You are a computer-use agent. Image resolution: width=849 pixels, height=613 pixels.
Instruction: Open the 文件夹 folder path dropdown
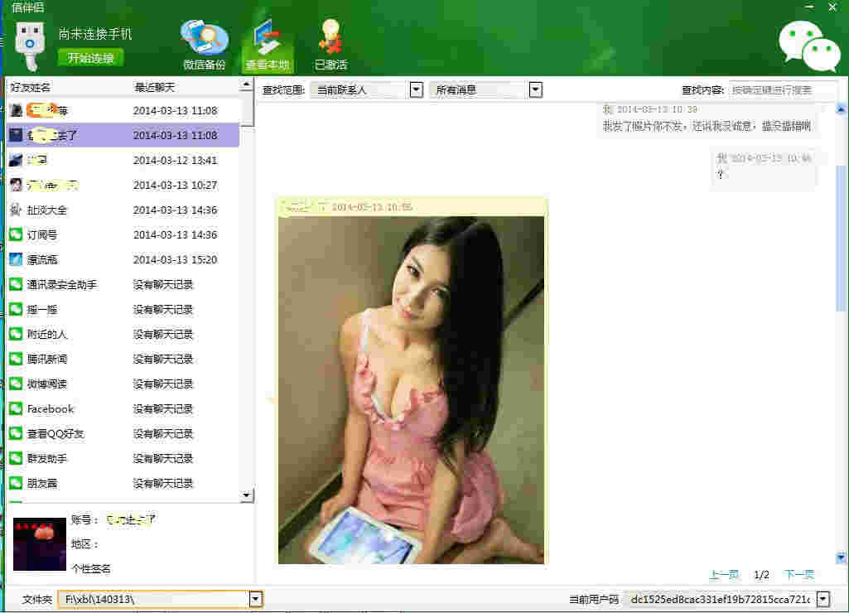[256, 598]
